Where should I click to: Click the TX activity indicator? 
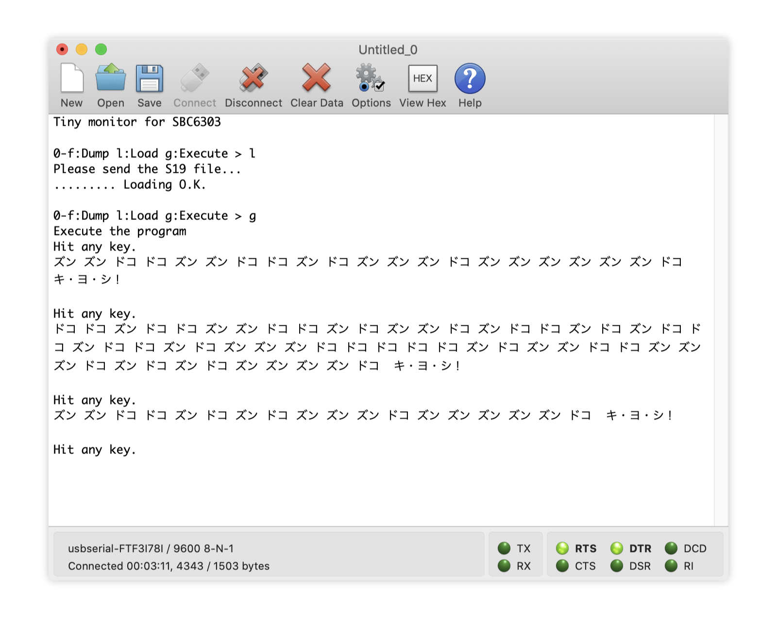click(x=504, y=549)
